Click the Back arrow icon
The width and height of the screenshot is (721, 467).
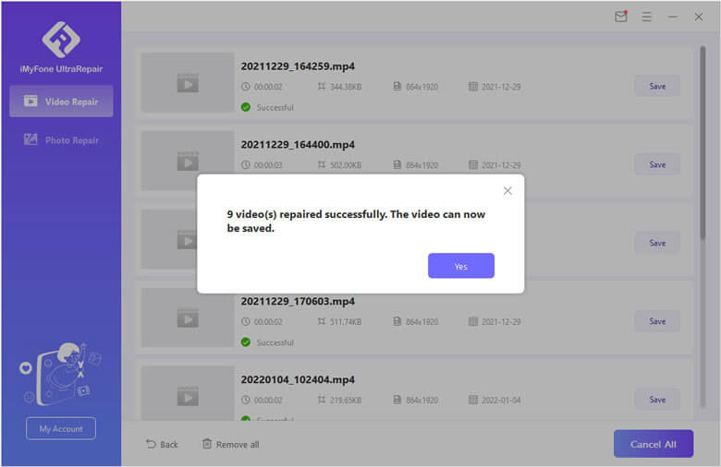(x=151, y=444)
